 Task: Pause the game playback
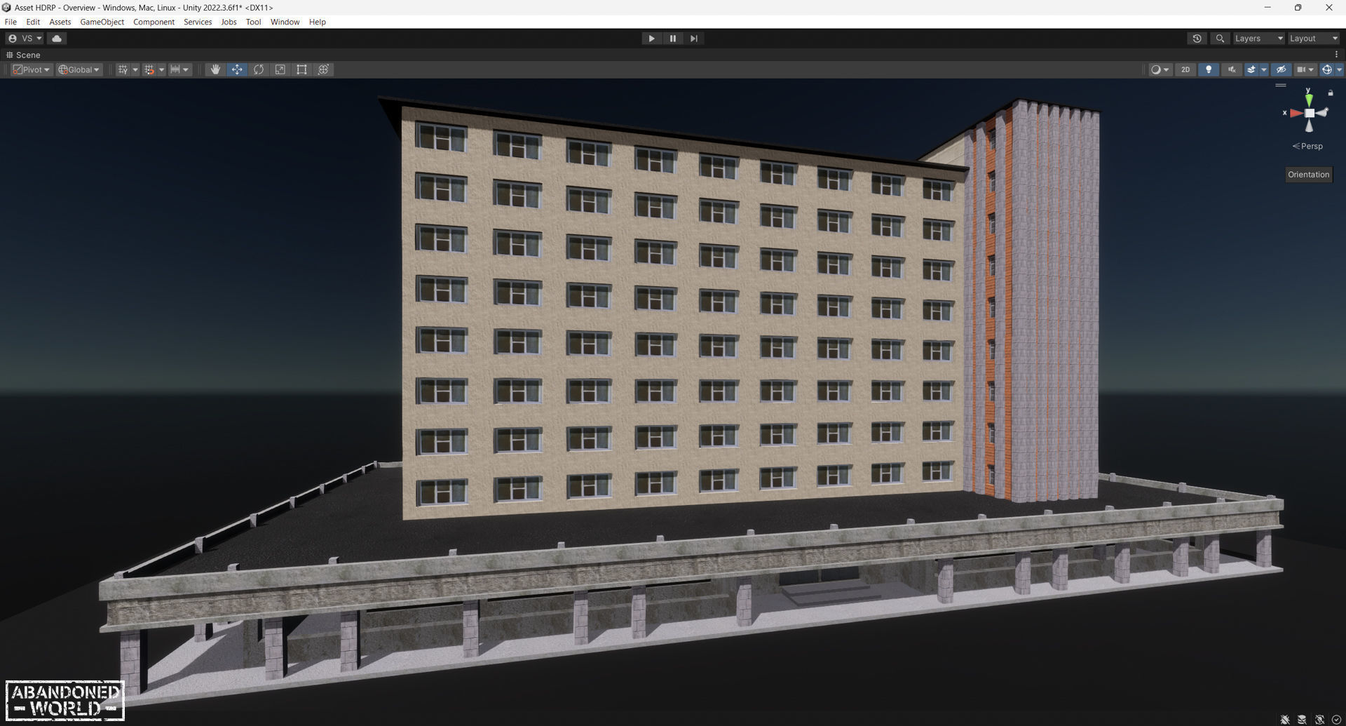point(672,39)
